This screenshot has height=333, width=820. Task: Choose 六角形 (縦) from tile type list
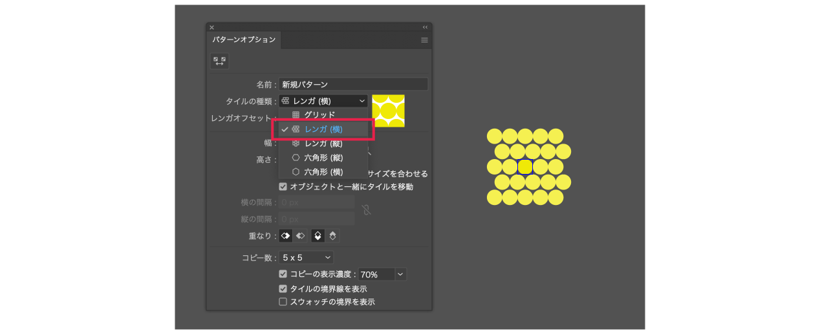pos(323,157)
